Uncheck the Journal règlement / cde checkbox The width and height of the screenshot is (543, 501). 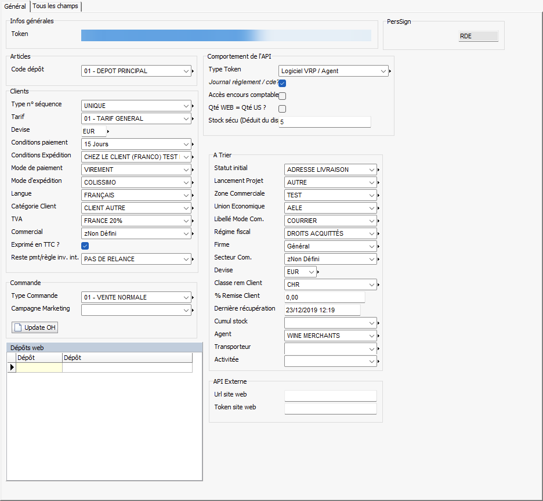point(283,83)
